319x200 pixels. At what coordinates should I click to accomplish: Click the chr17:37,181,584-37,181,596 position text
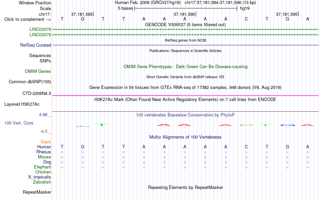pos(213,3)
